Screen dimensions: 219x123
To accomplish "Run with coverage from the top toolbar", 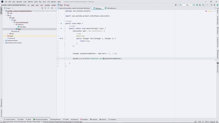I will (x=200, y=5).
